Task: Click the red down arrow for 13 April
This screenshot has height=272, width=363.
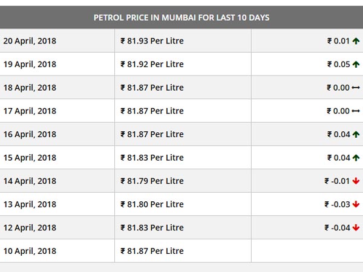Action: click(356, 204)
